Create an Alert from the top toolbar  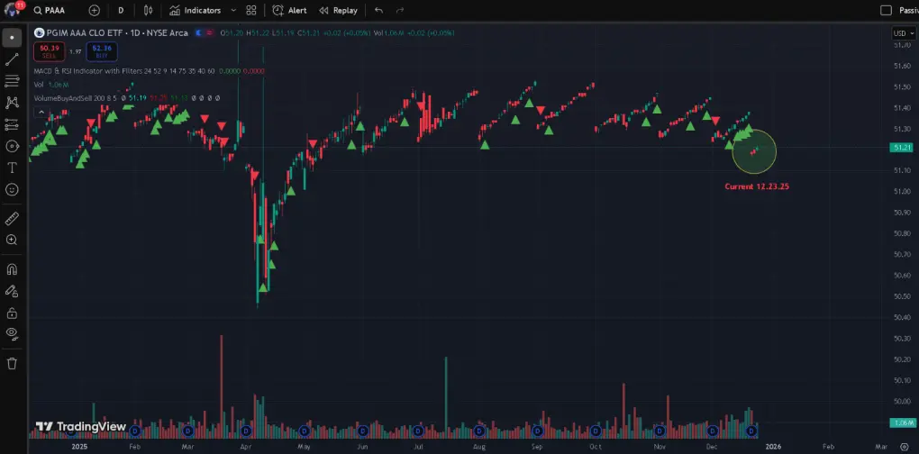click(290, 11)
